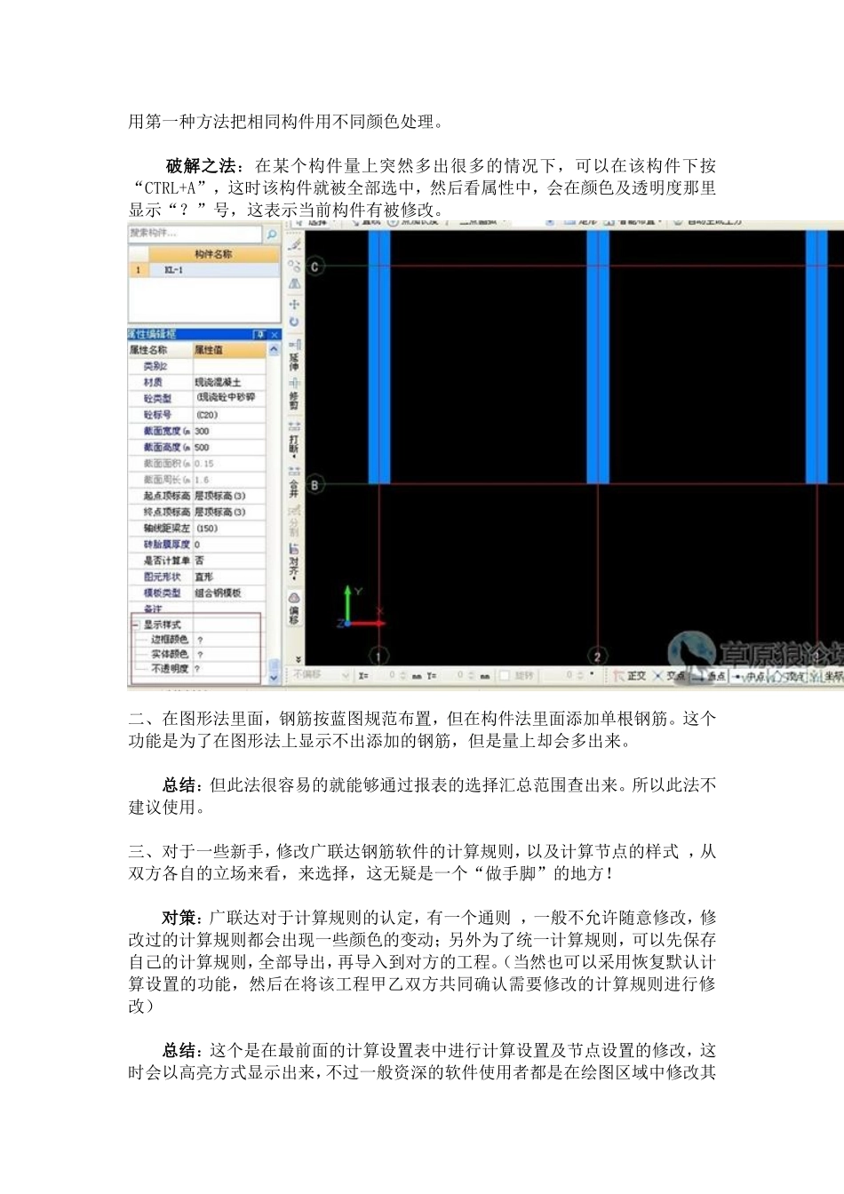Image resolution: width=844 pixels, height=1194 pixels.
Task: Select the 终点顶标高 value cell
Action: point(229,512)
